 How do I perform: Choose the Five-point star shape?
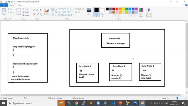(x=59, y=15)
